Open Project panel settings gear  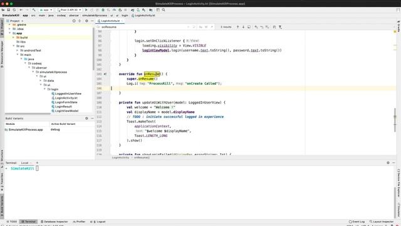pyautogui.click(x=86, y=21)
